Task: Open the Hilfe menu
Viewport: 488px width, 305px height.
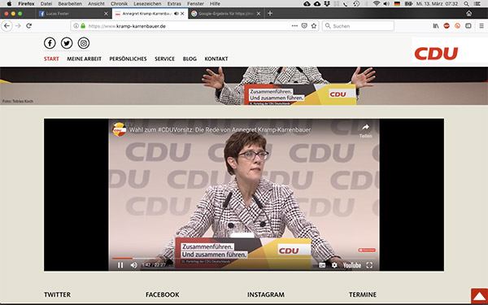Action: pos(215,4)
